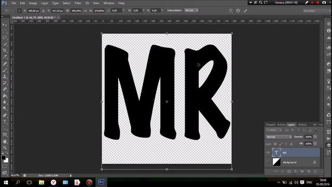Toggle lock all padlock in Layers panel
This screenshot has height=187, width=332.
pyautogui.click(x=292, y=144)
